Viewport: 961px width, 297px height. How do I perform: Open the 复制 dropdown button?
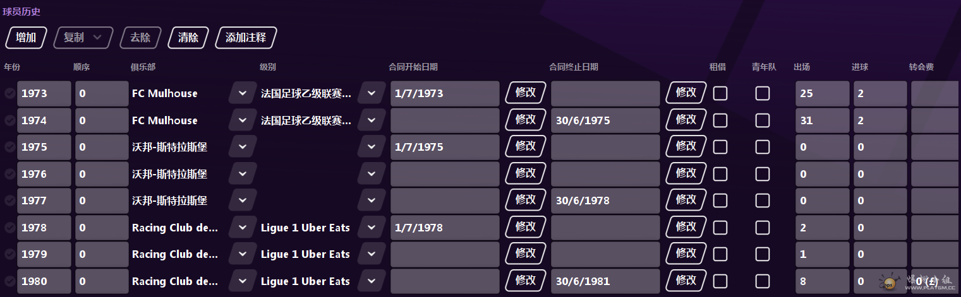[83, 37]
